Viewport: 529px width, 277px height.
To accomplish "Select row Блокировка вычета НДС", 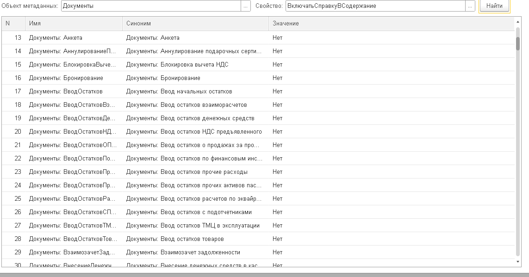I will 258,64.
